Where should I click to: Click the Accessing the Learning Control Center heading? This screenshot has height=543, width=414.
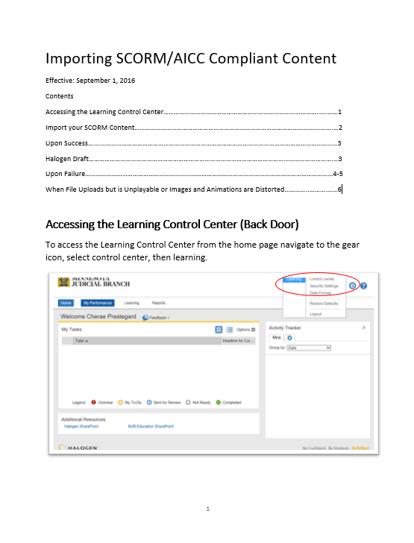(x=172, y=225)
